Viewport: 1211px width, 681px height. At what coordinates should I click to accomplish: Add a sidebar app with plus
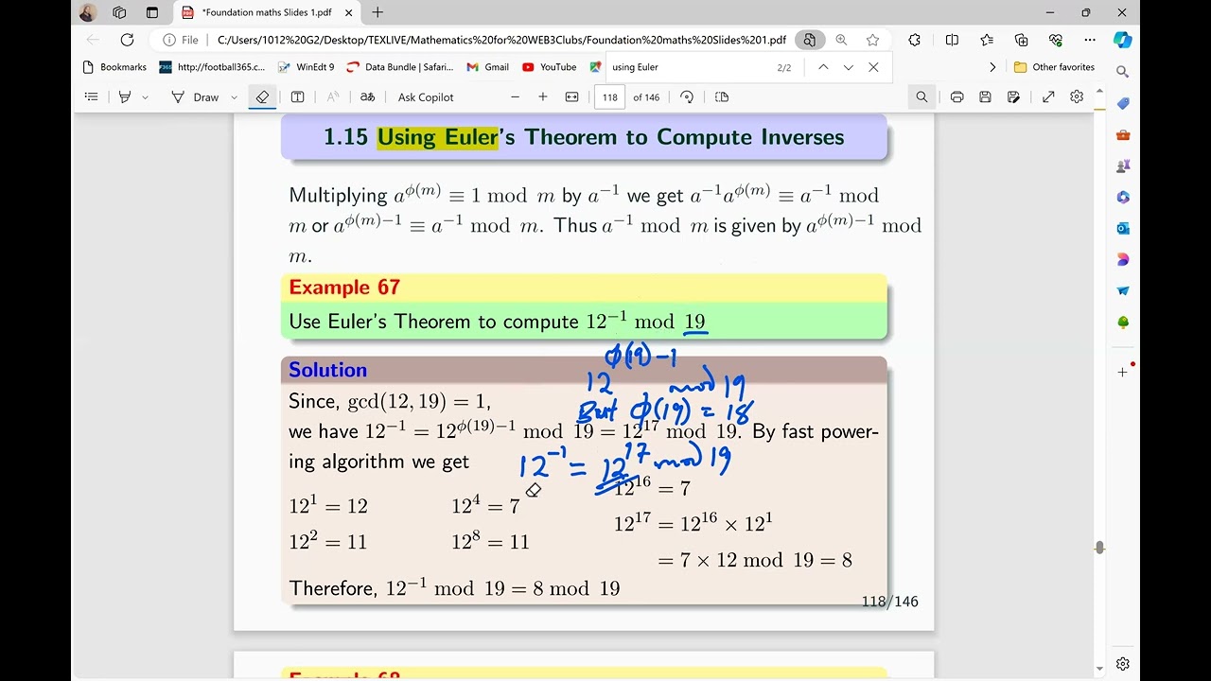coord(1123,372)
